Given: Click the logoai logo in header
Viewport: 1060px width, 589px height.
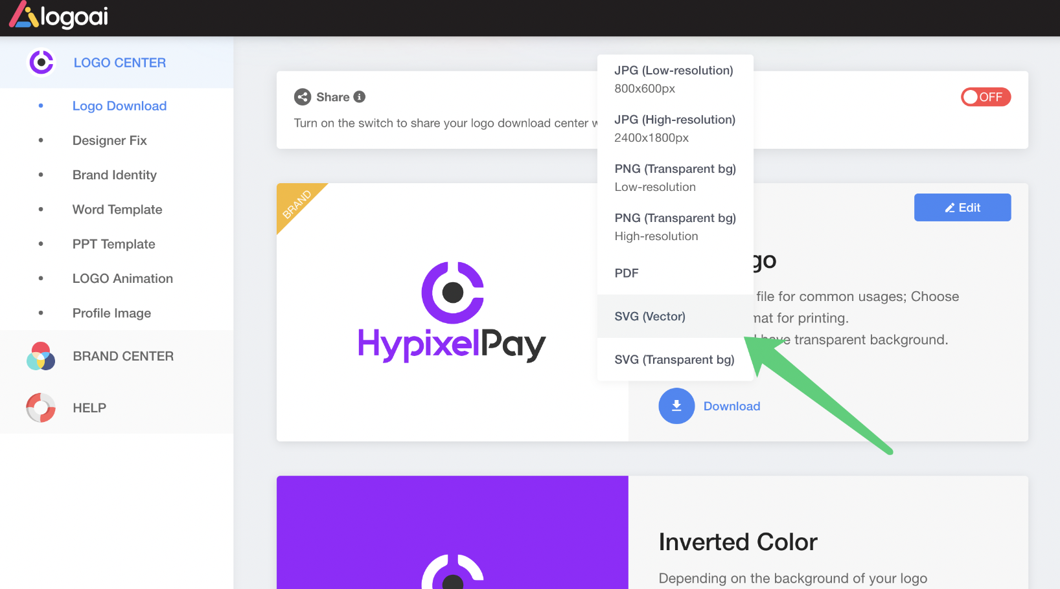Looking at the screenshot, I should (58, 16).
